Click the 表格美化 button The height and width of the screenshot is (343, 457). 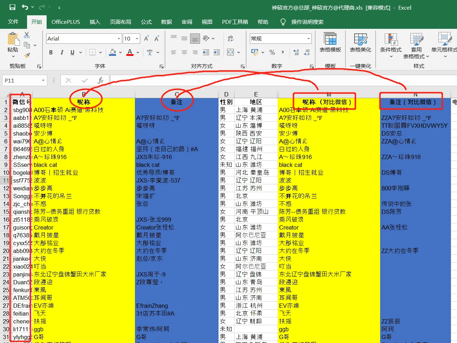click(x=361, y=43)
